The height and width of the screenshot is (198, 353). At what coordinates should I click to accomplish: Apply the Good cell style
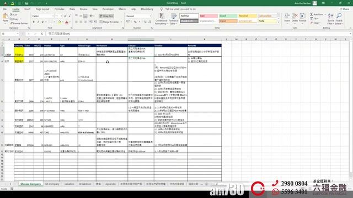[228, 16]
